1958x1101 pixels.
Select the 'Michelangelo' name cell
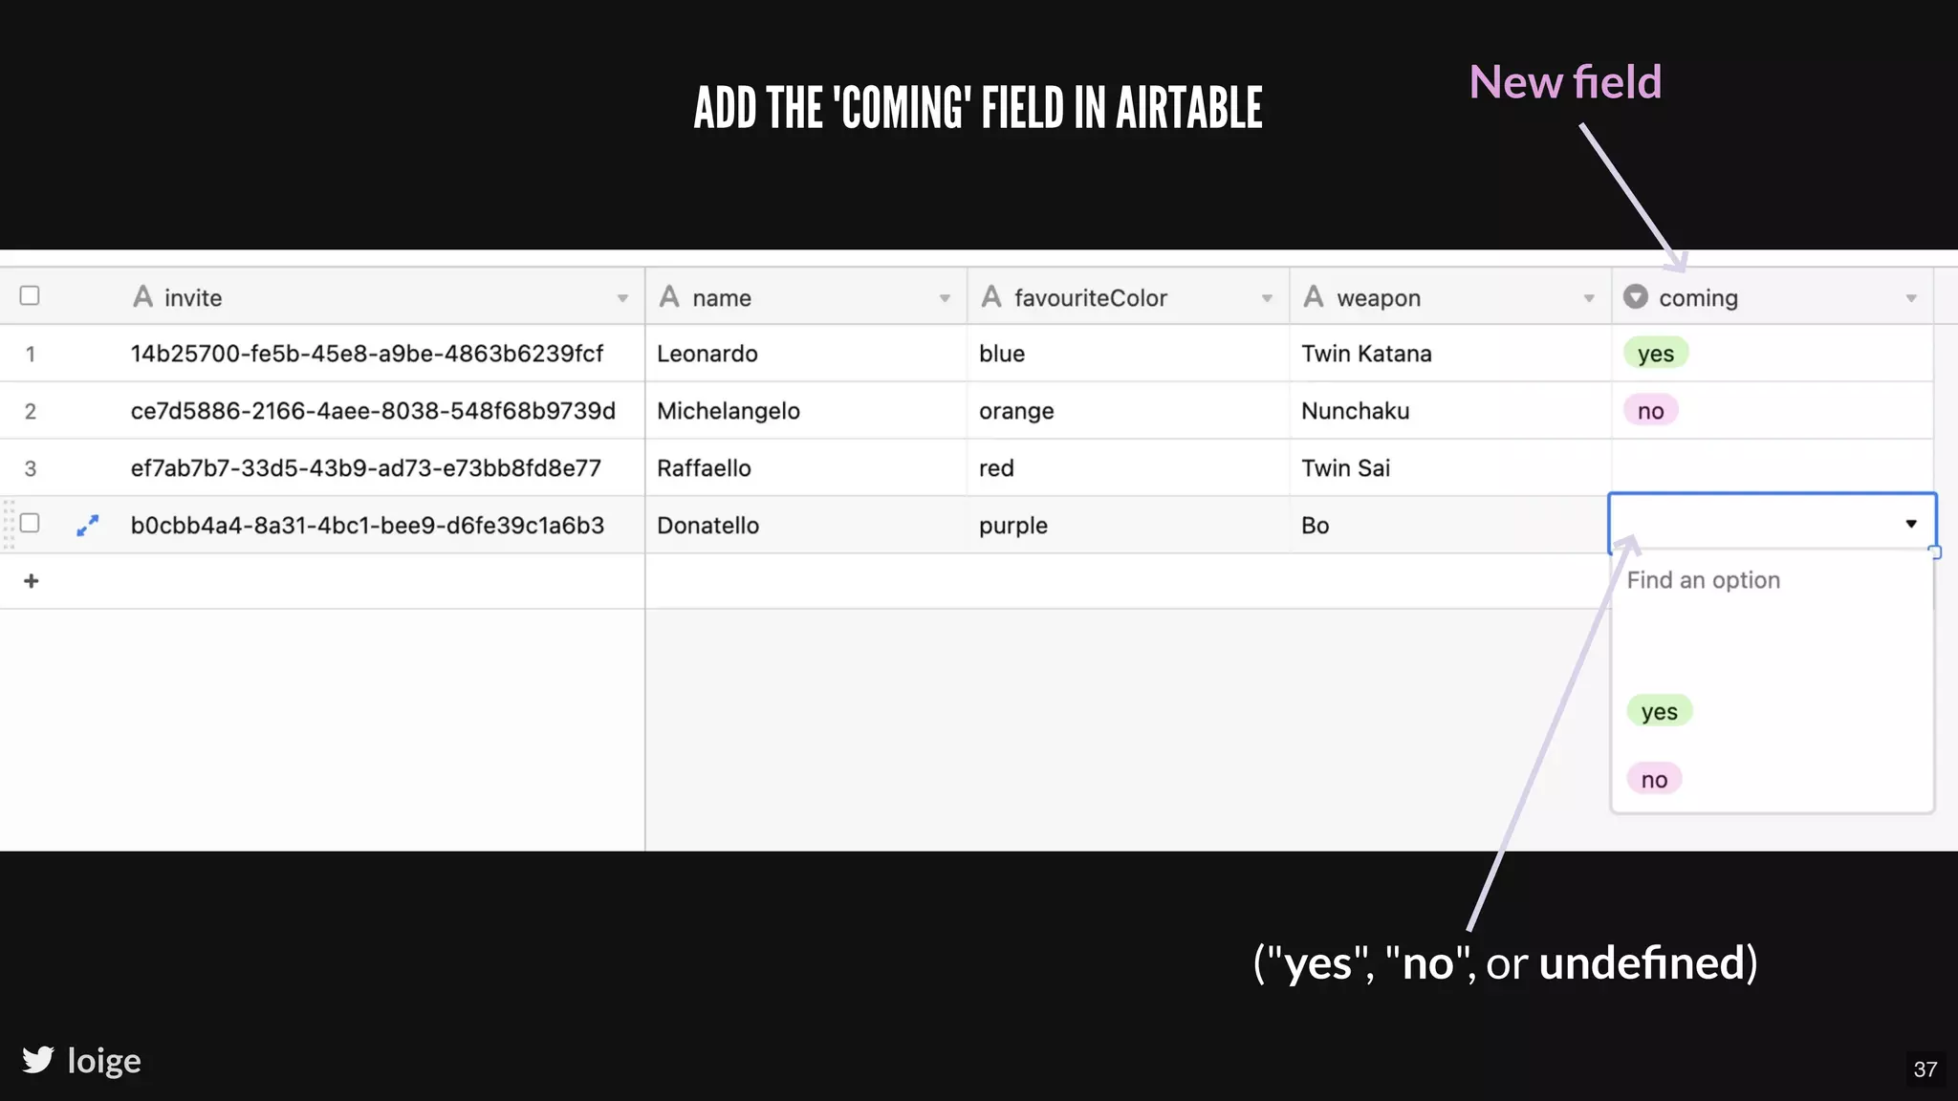tap(806, 410)
